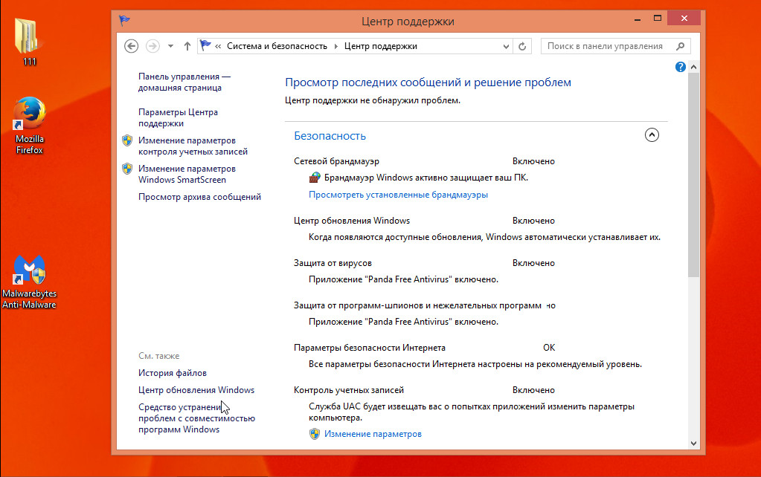The height and width of the screenshot is (477, 761).
Task: Select the 111 folder on desktop
Action: tap(30, 42)
